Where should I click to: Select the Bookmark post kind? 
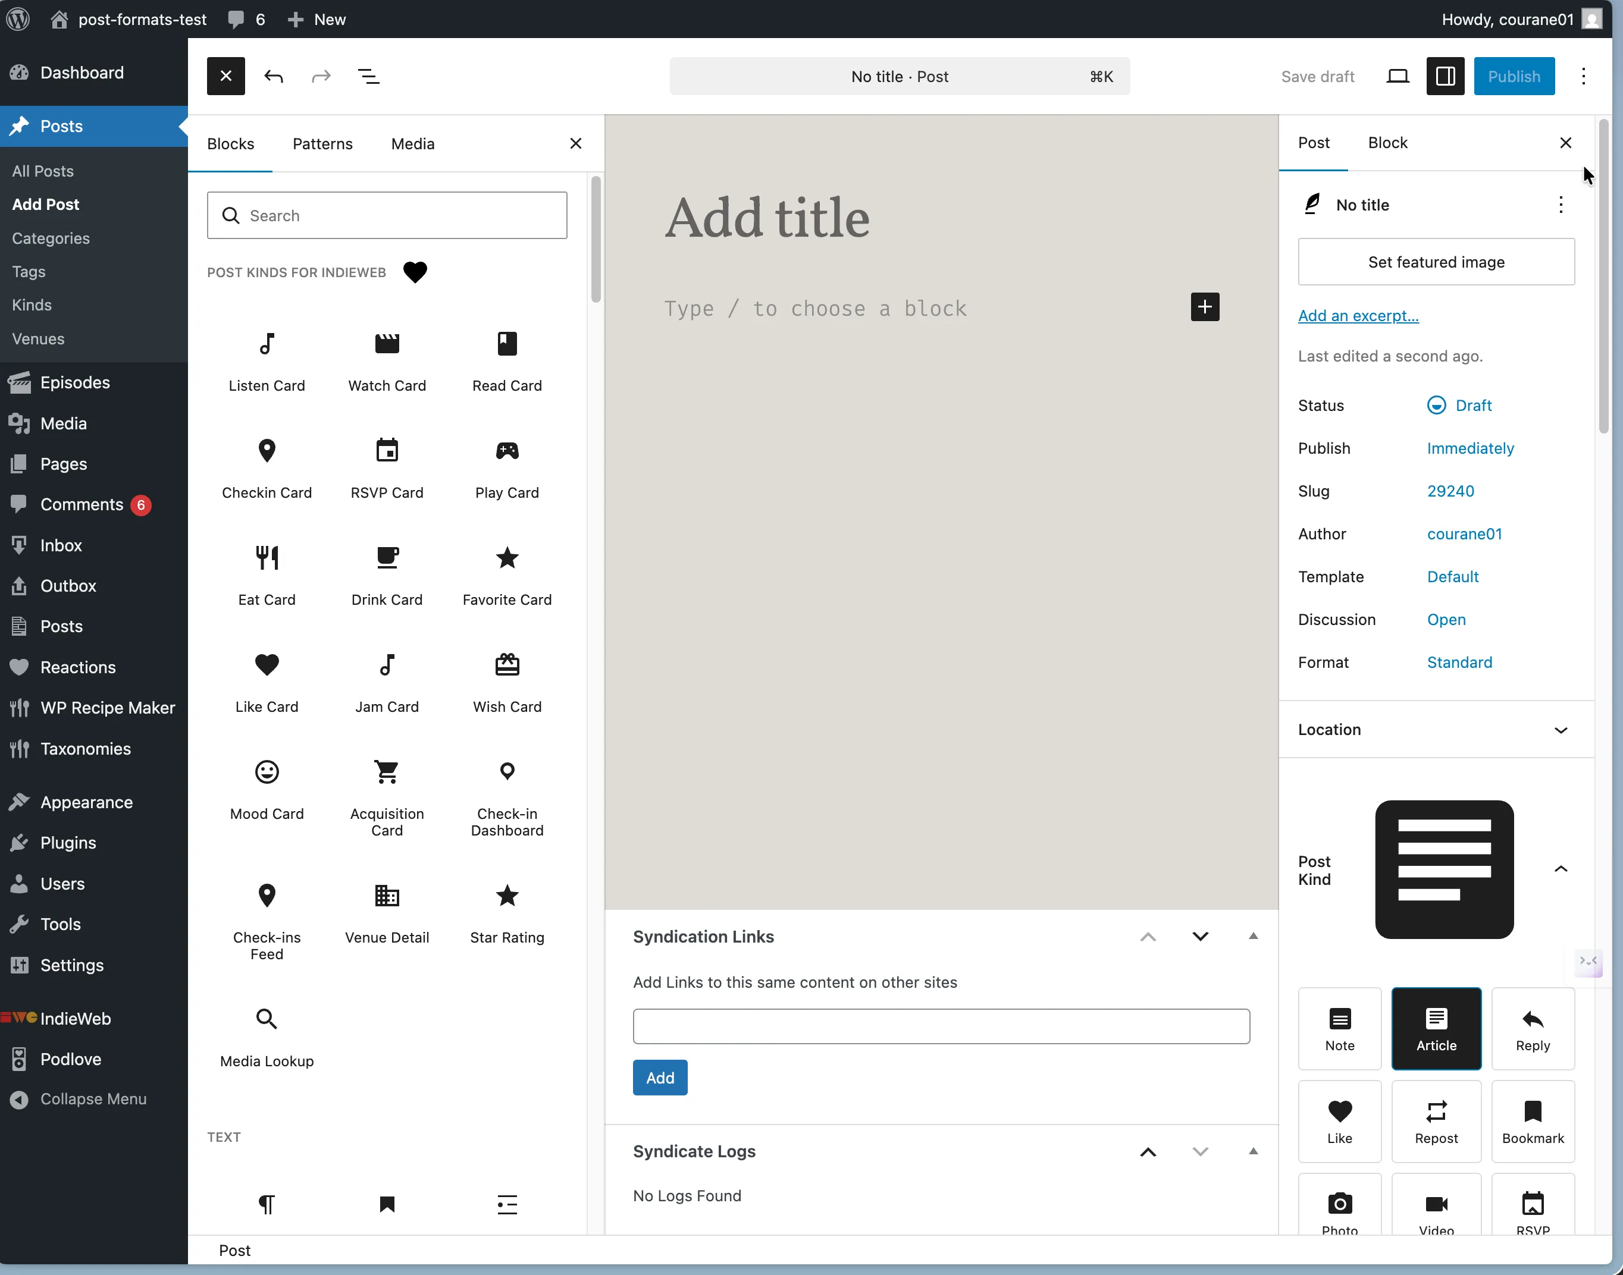[1533, 1121]
